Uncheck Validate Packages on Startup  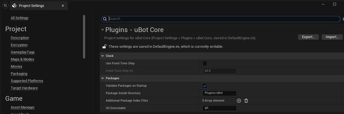pos(205,86)
